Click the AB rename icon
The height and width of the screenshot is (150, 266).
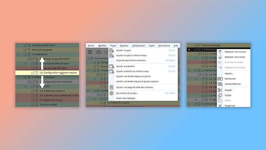pos(220,79)
